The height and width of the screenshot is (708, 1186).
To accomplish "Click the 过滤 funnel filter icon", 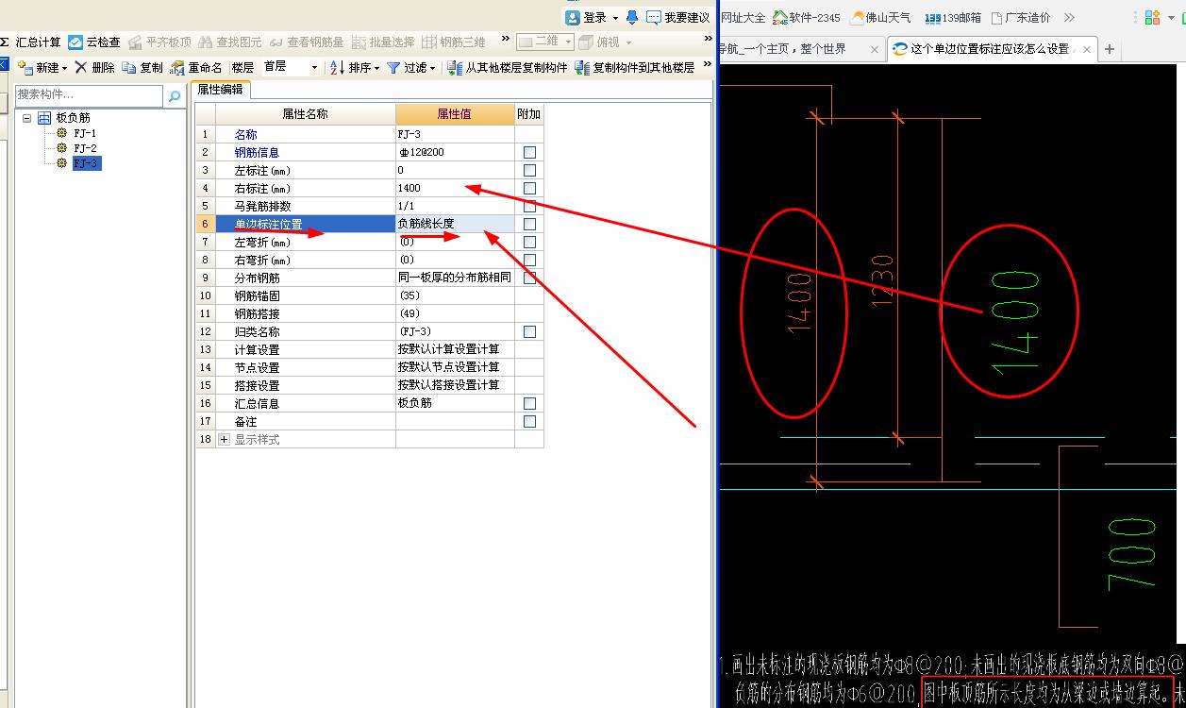I will (393, 67).
